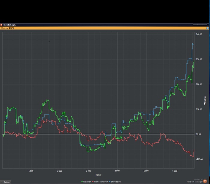Toggle the Net Won legend entry

pyautogui.click(x=86, y=182)
